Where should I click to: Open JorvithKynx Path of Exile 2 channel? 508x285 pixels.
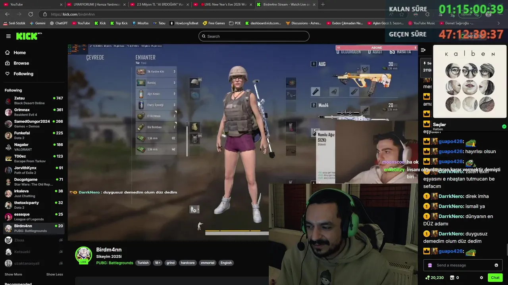coord(34,170)
